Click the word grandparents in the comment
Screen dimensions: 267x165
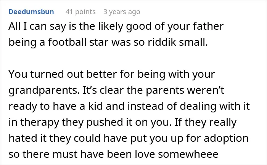point(44,90)
